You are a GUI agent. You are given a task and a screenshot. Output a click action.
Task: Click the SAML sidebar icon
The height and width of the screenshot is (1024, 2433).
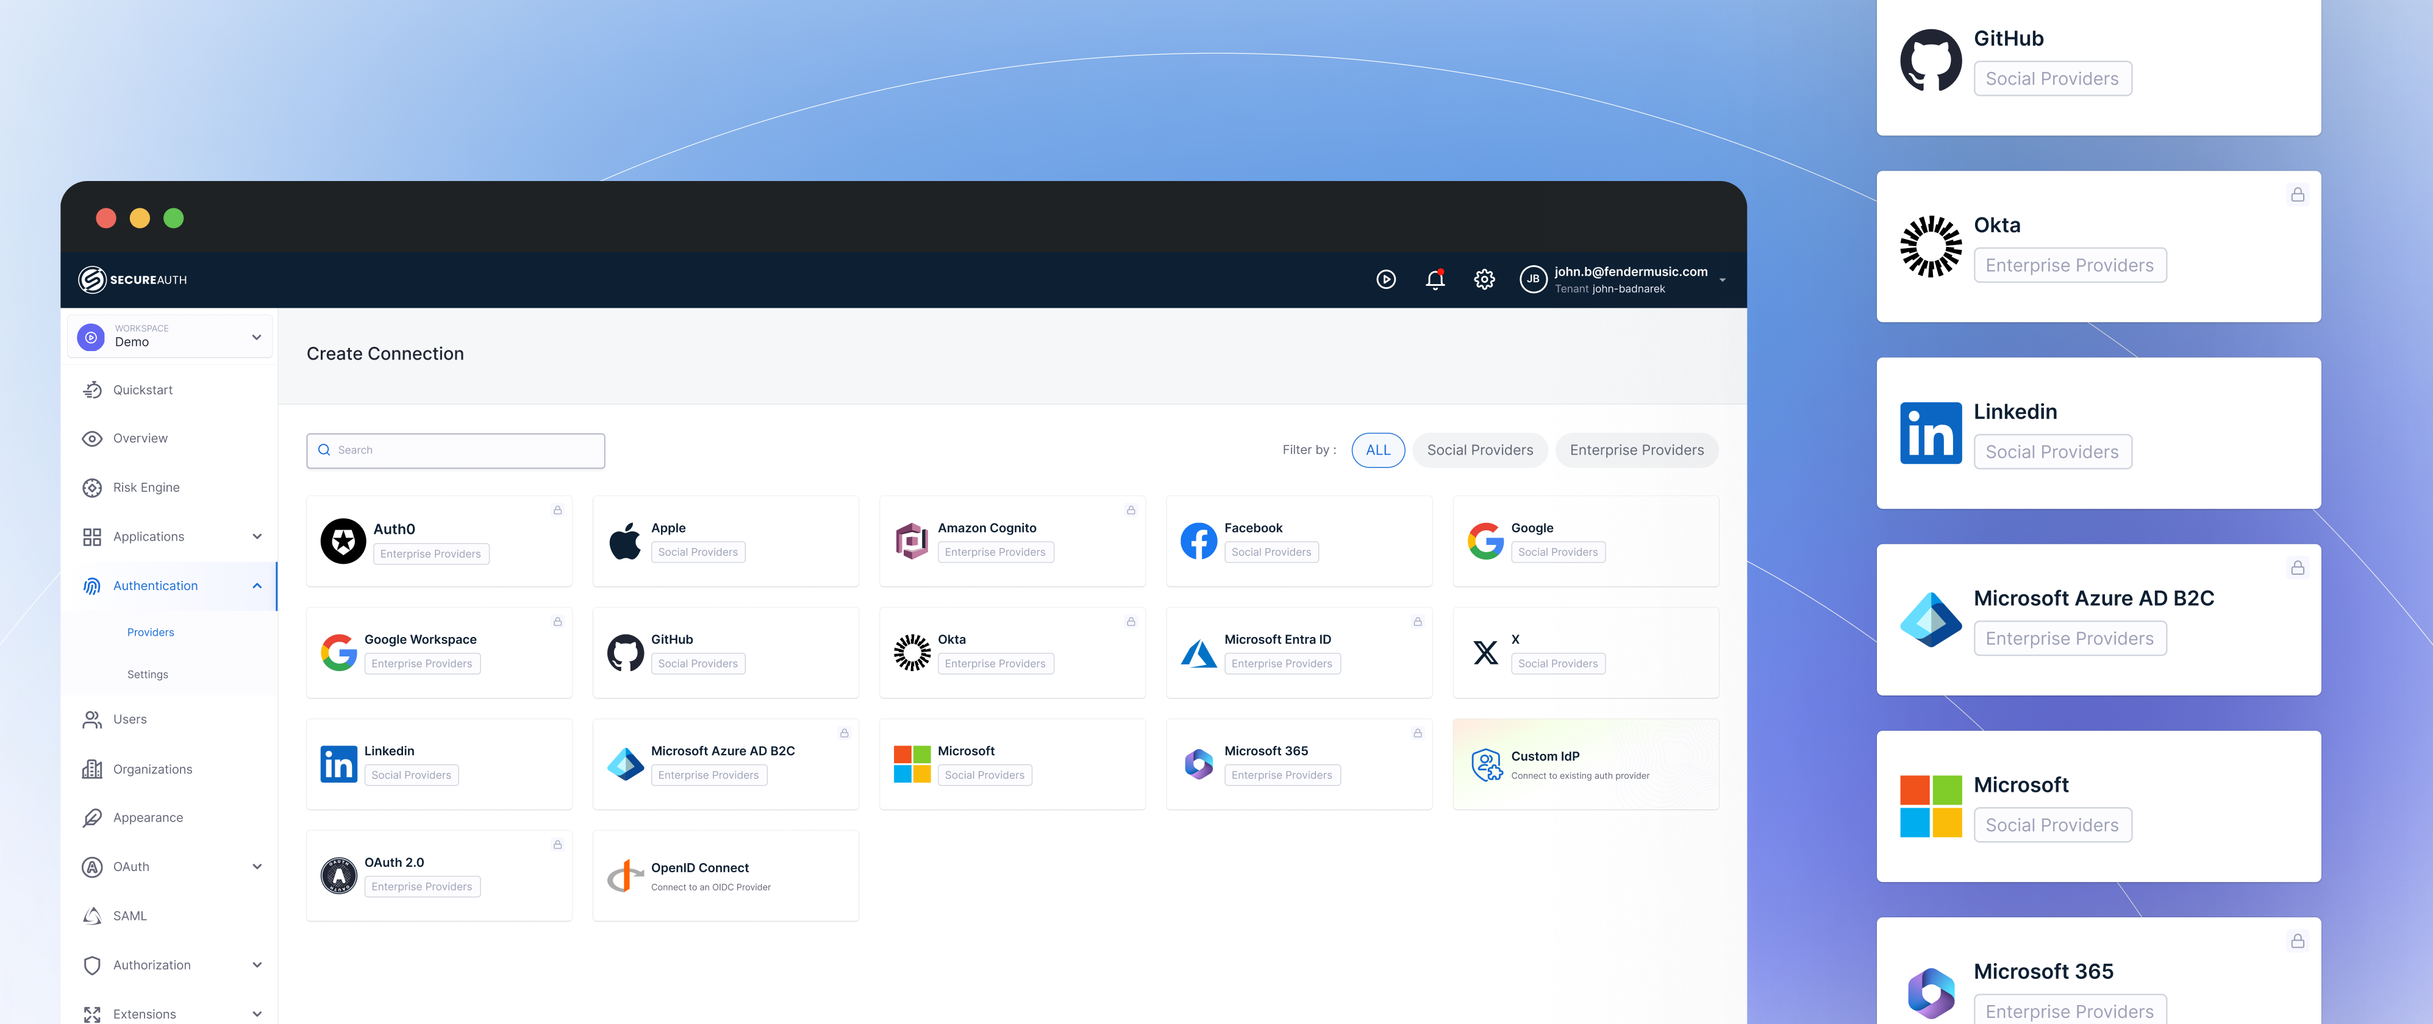(91, 916)
